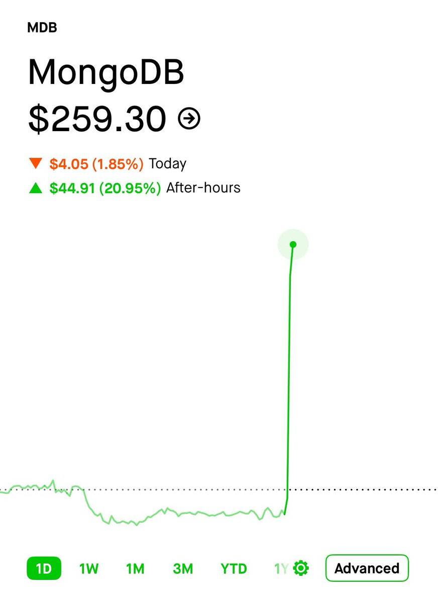Open chart settings gear icon
The image size is (438, 603).
point(301,568)
